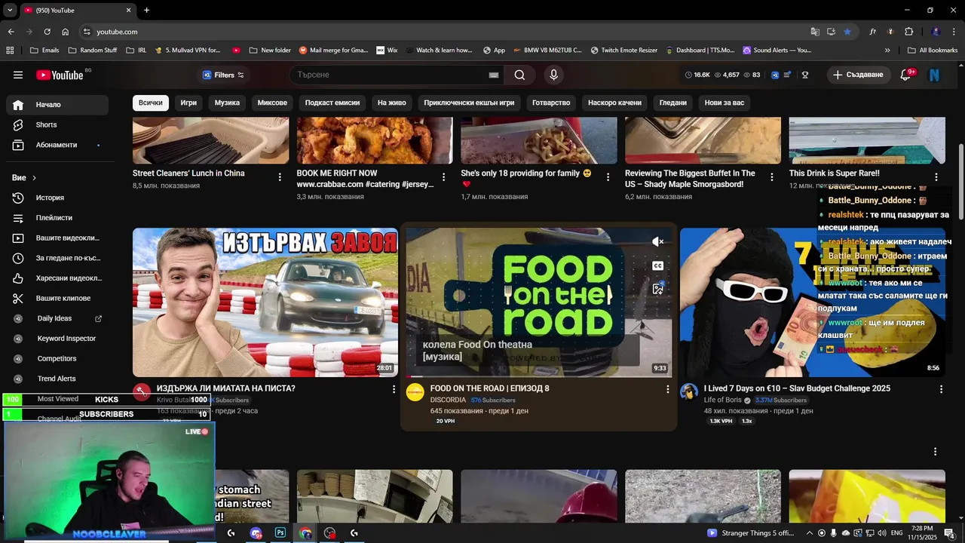Open the account avatar menu
Screen dimensions: 965x543
tap(934, 75)
